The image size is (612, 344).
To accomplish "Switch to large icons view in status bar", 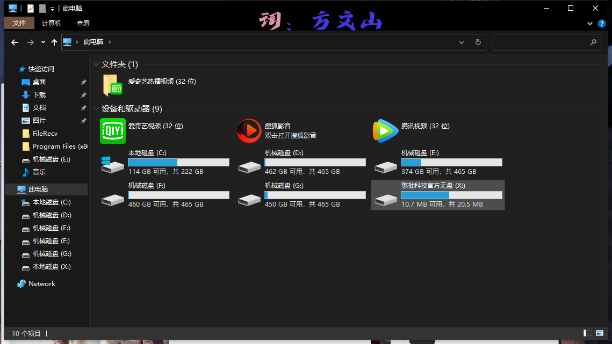I will (600, 333).
